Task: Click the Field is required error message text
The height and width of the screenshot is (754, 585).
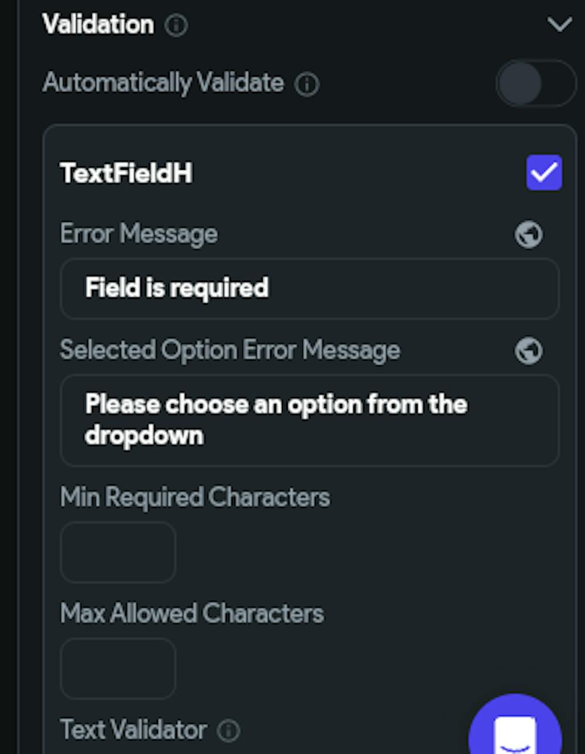Action: pyautogui.click(x=177, y=287)
